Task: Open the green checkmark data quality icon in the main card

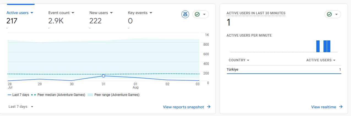Action: [200, 14]
